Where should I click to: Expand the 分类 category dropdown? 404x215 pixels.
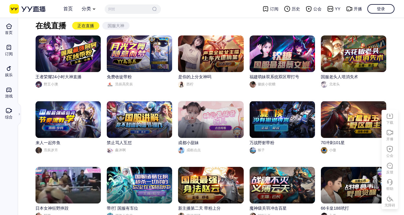[88, 9]
